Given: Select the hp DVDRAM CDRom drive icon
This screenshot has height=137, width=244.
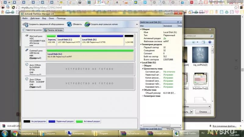Looking at the screenshot, I should coord(27,65).
